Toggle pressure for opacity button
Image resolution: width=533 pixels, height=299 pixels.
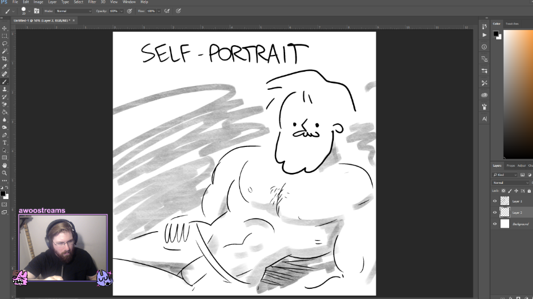pyautogui.click(x=130, y=11)
